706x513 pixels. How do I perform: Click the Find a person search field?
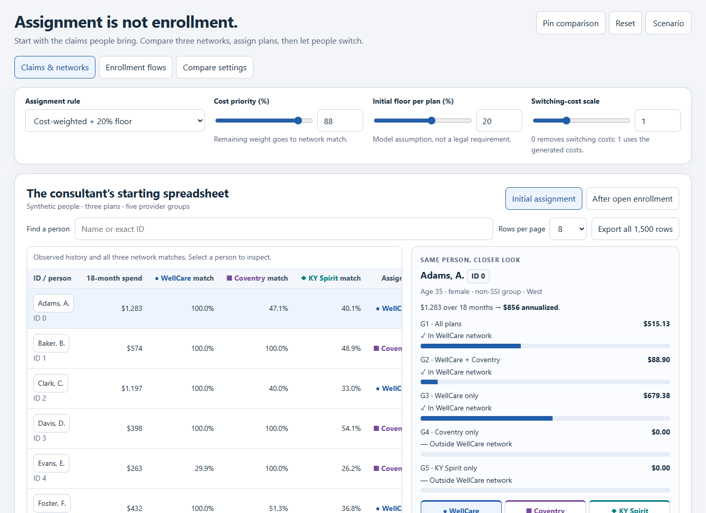[x=284, y=229]
